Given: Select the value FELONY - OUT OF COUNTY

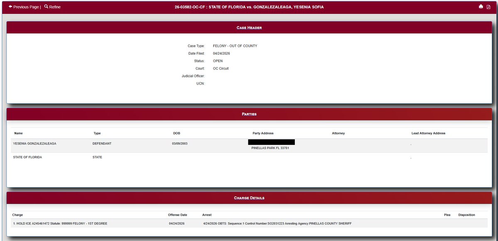Looking at the screenshot, I should point(235,46).
